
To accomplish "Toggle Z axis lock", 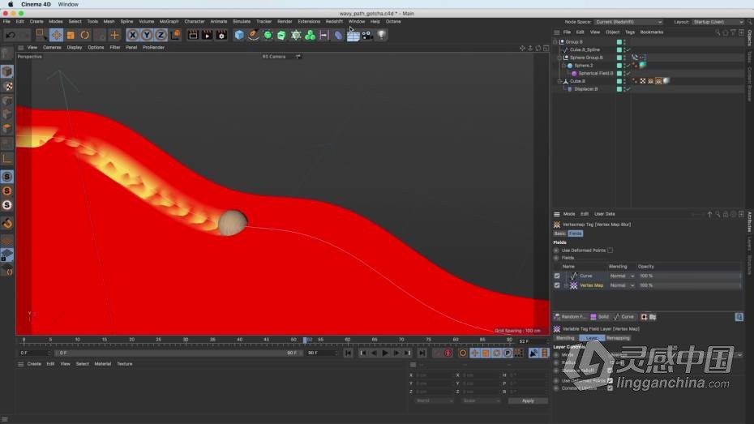I will [161, 35].
